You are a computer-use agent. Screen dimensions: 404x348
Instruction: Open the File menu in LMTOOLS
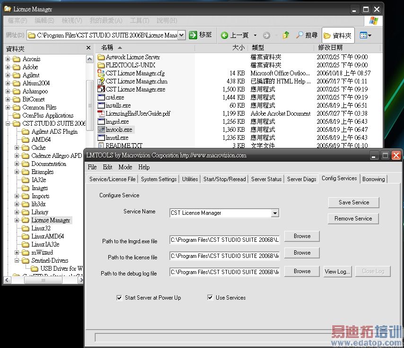tap(92, 167)
